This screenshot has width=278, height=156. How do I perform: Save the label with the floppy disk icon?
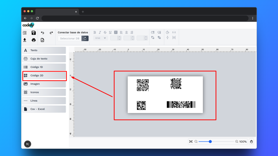[33, 33]
